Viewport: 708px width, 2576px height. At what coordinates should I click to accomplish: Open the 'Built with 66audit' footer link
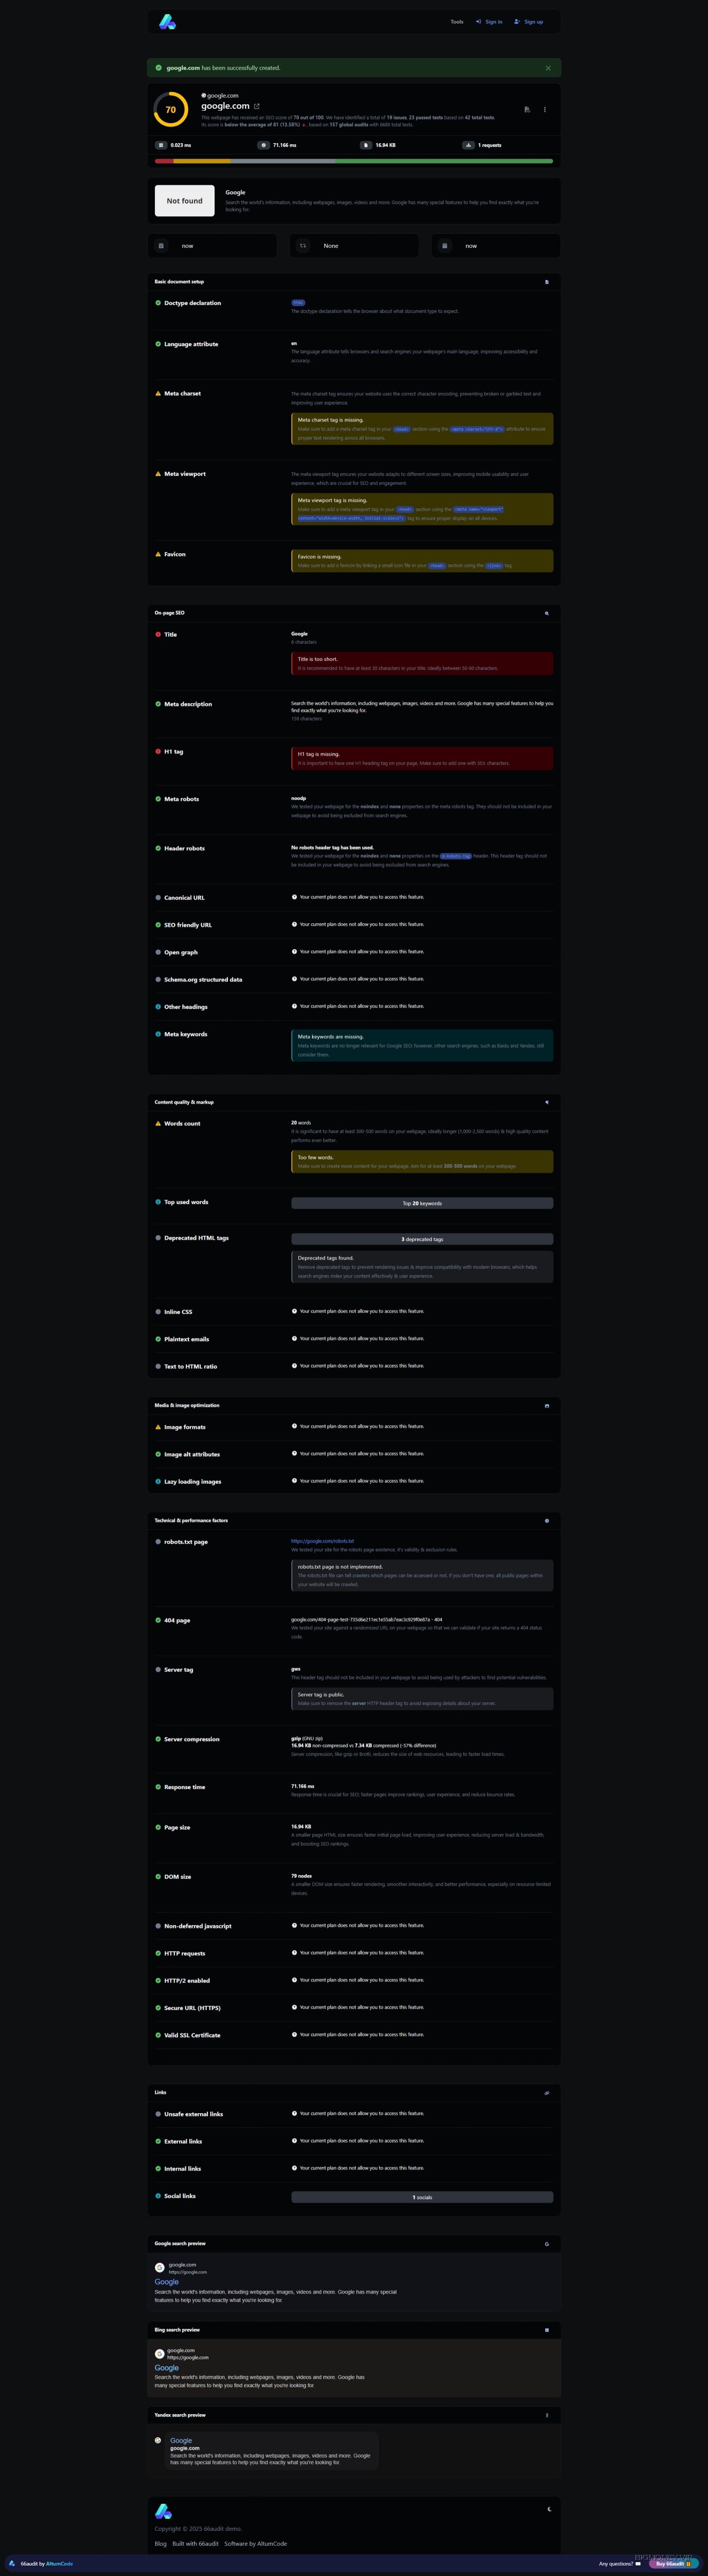(196, 2543)
